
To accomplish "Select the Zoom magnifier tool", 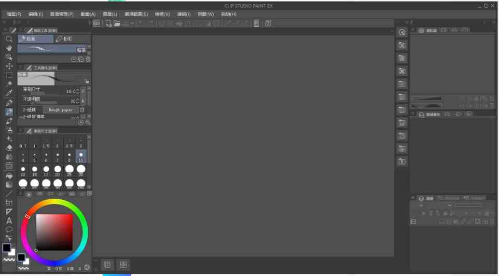I will click(9, 39).
